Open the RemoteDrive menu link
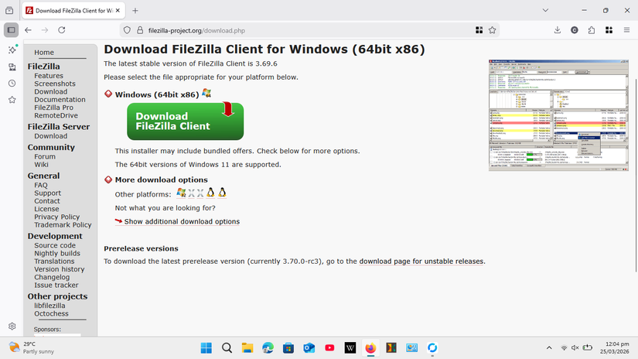The width and height of the screenshot is (638, 359). click(x=56, y=115)
